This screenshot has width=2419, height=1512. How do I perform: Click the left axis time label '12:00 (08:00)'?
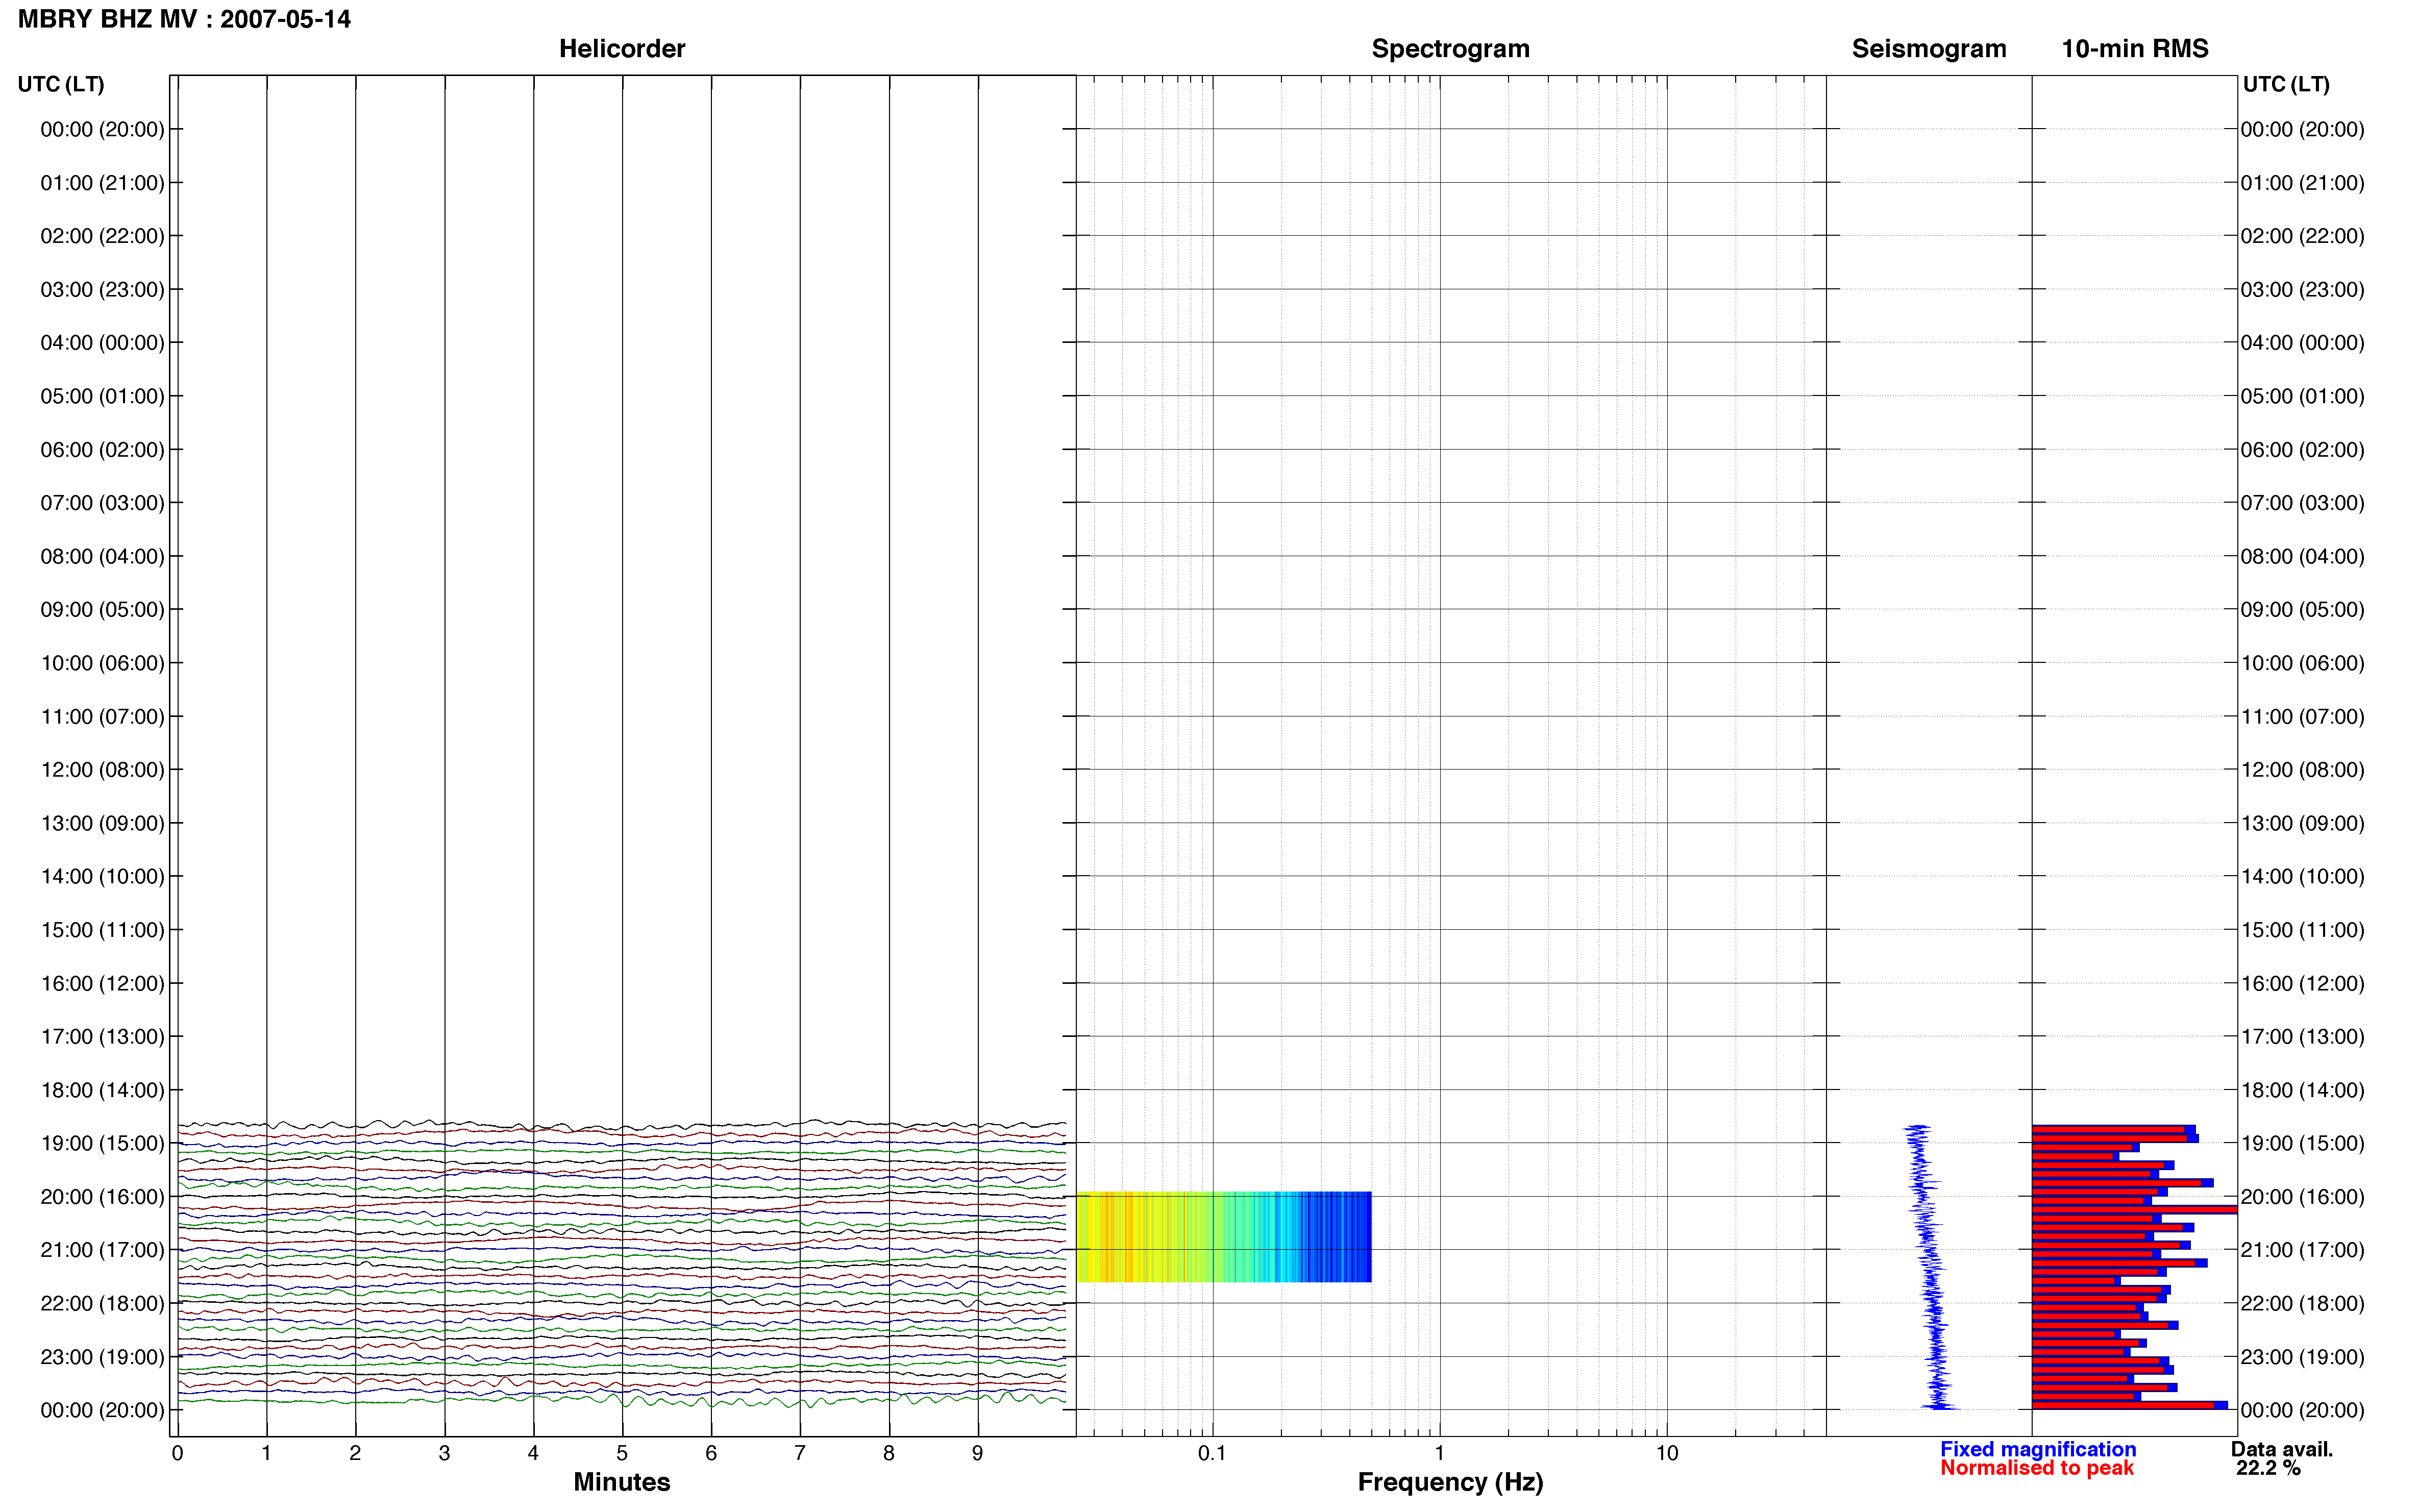(x=102, y=770)
